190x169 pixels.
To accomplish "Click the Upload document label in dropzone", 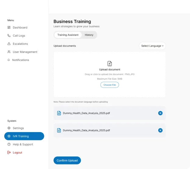I will pos(110,70).
